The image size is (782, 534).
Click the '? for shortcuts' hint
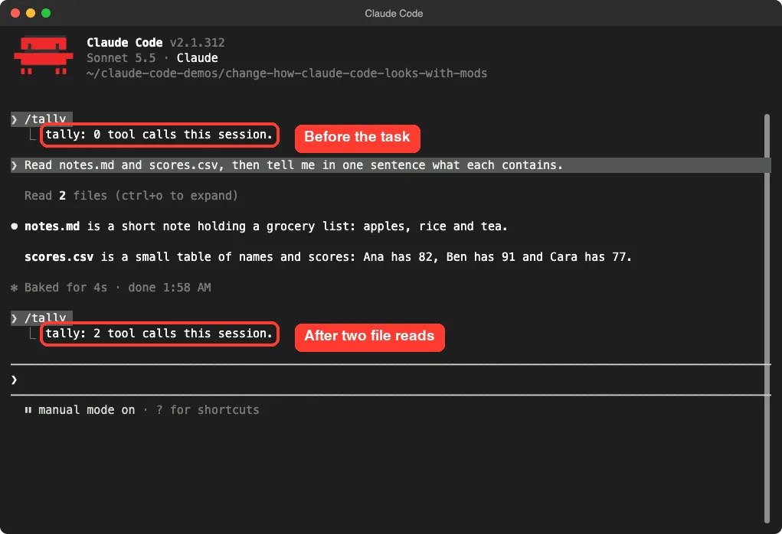[208, 410]
